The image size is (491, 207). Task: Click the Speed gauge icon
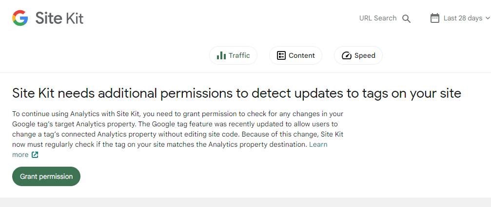[x=347, y=55]
